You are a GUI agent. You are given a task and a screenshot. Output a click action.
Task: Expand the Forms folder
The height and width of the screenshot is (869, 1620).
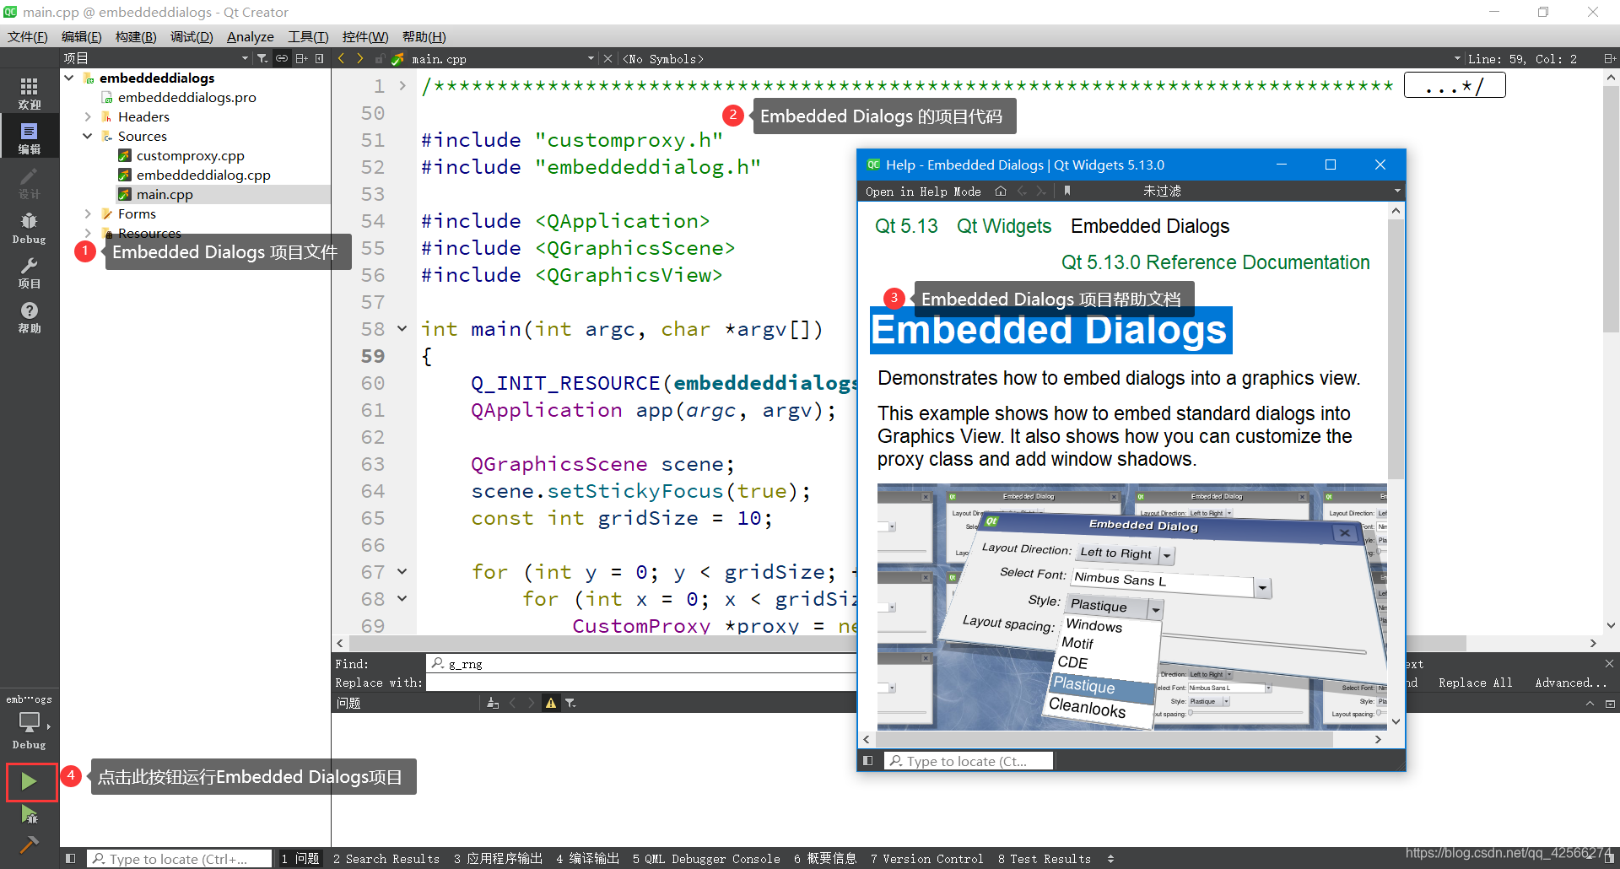point(88,213)
